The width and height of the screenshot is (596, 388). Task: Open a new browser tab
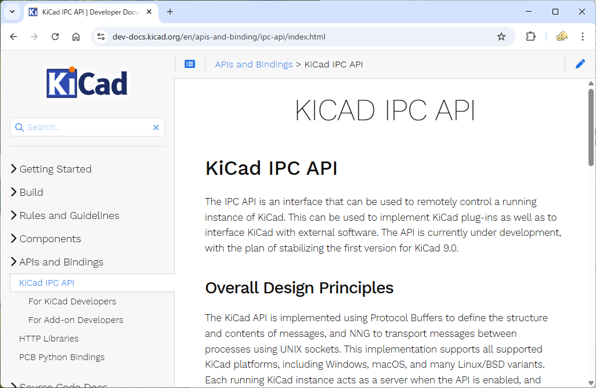pos(170,12)
